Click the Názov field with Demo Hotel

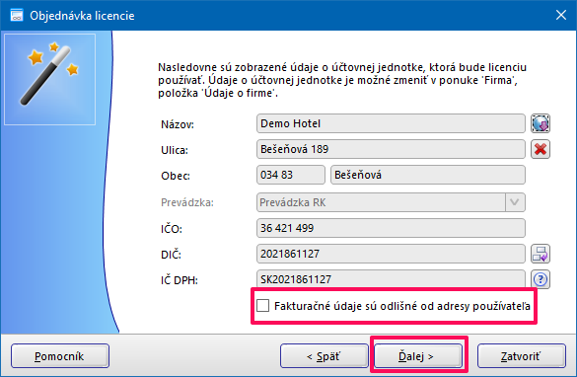[x=391, y=123]
